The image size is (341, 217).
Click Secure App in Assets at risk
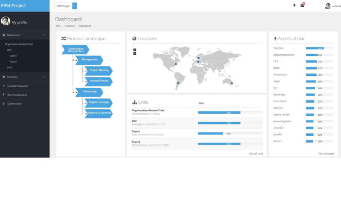[279, 95]
